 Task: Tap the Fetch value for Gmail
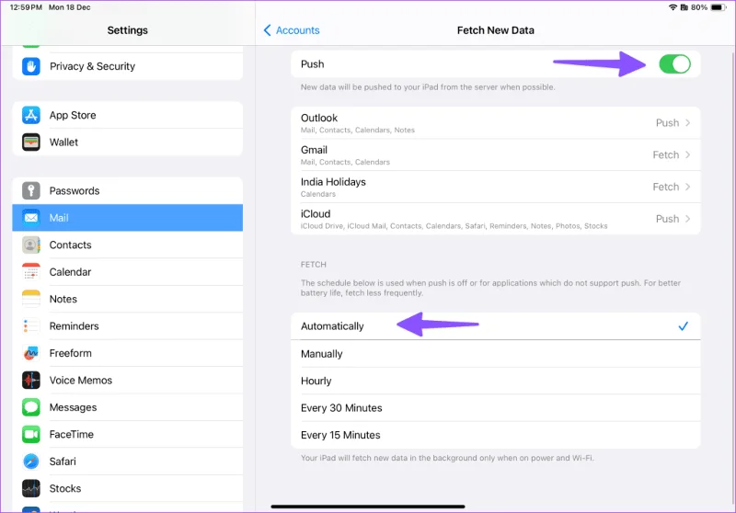[x=665, y=154]
